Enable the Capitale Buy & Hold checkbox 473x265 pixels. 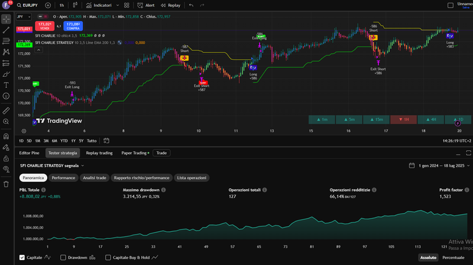pos(108,257)
